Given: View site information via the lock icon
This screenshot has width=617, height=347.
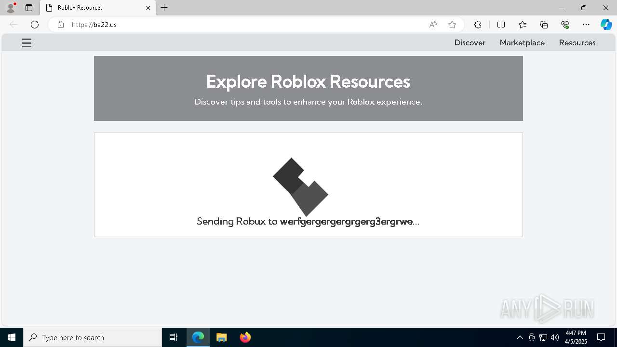Looking at the screenshot, I should (x=61, y=25).
